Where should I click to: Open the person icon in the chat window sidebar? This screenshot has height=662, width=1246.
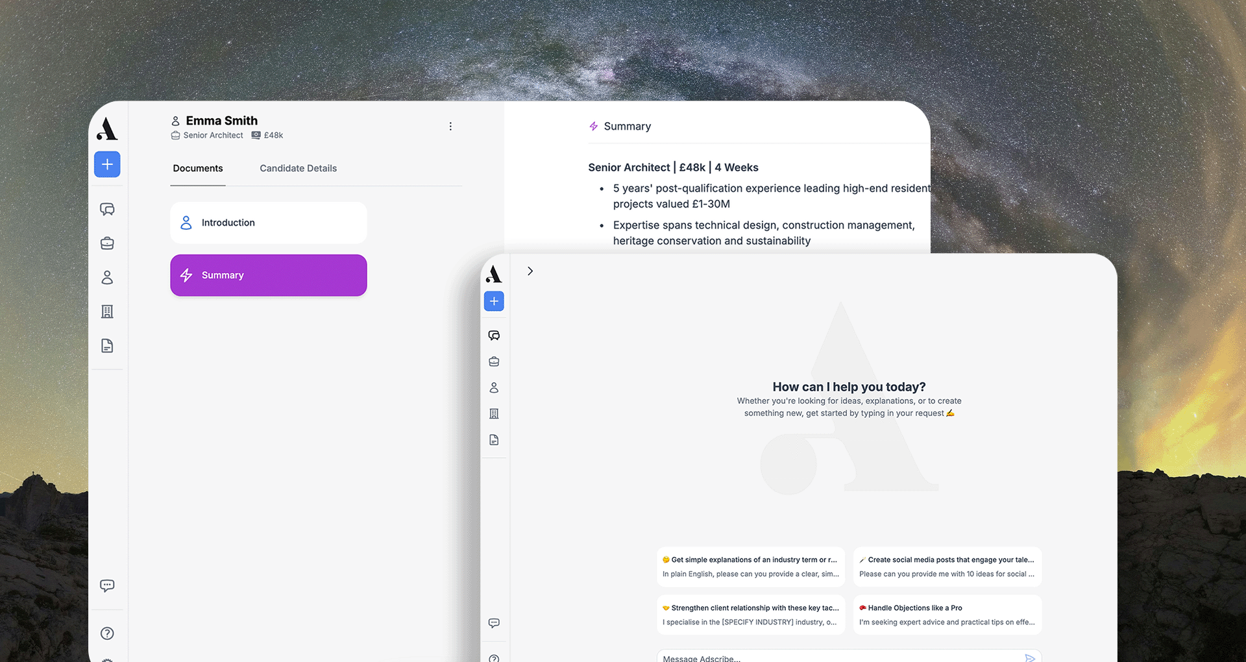(x=494, y=387)
